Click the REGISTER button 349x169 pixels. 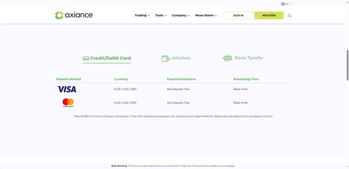coord(269,16)
